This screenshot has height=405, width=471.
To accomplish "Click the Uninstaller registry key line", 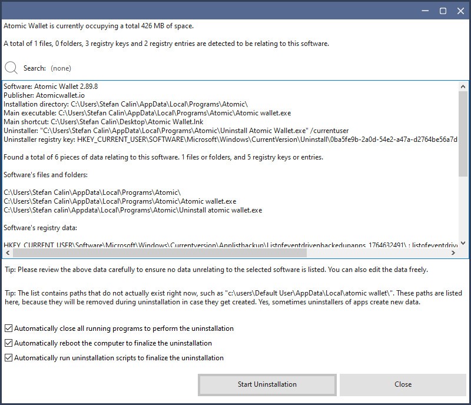I will pyautogui.click(x=230, y=140).
